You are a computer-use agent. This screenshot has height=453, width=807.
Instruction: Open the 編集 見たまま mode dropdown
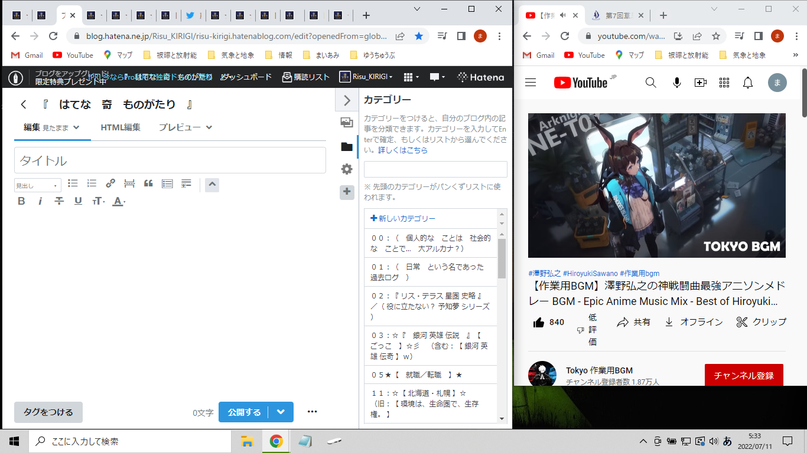52,127
